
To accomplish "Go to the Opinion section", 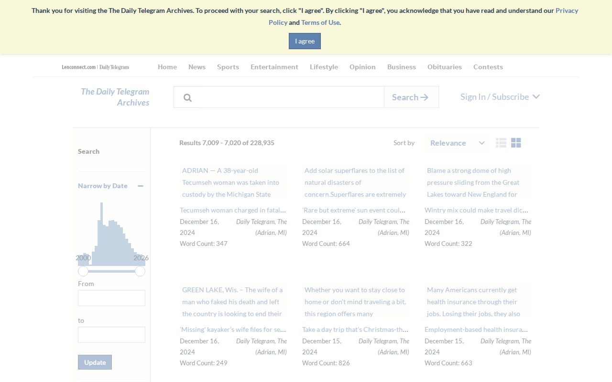I will (362, 67).
